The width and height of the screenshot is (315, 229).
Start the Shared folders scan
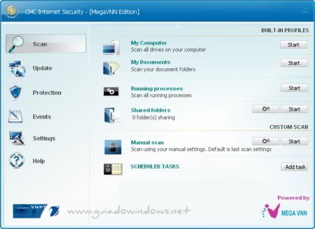294,109
